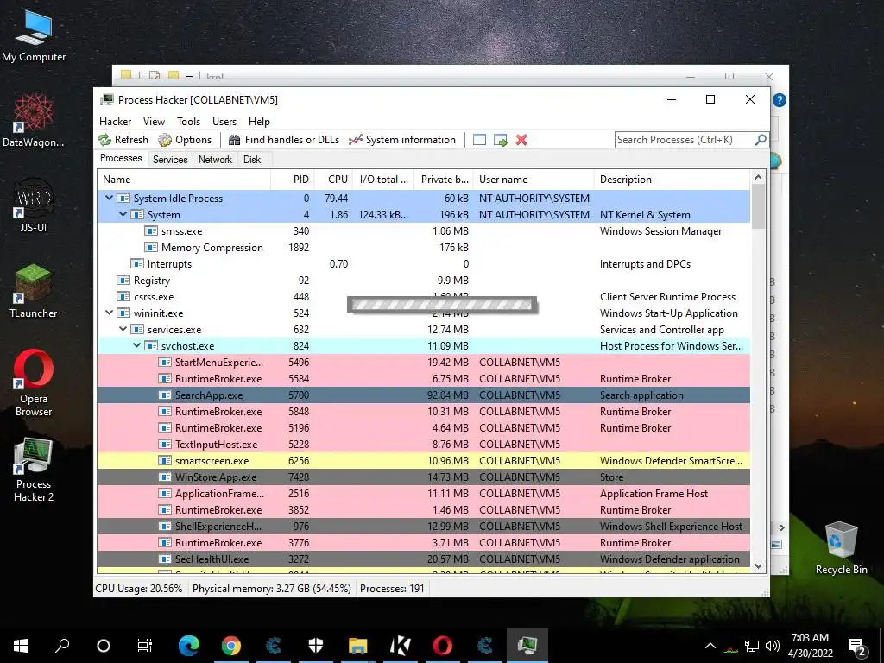The image size is (884, 663).
Task: Sort by the Description column header
Action: pos(672,180)
